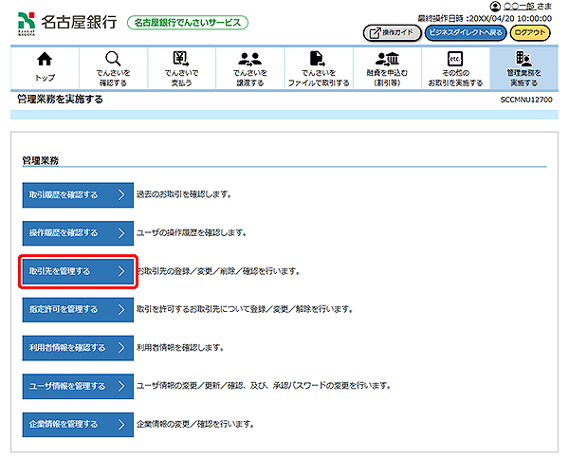Click the etc icon その他のお取引を実施する
Viewport: 569px width, 458px height.
[454, 60]
